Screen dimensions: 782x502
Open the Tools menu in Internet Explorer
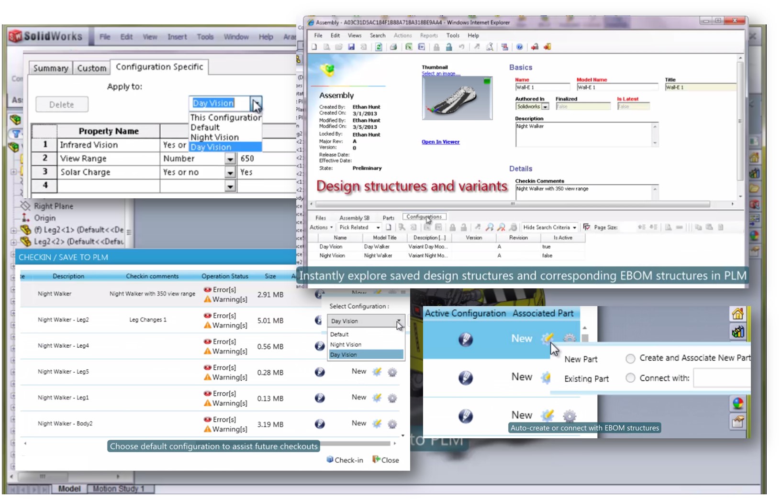point(452,35)
